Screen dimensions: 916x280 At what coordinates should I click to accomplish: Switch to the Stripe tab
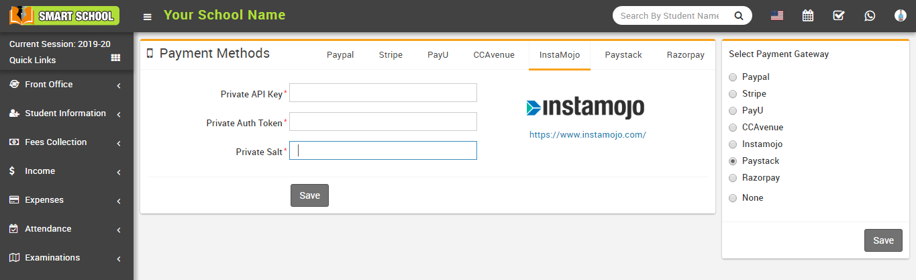coord(391,55)
